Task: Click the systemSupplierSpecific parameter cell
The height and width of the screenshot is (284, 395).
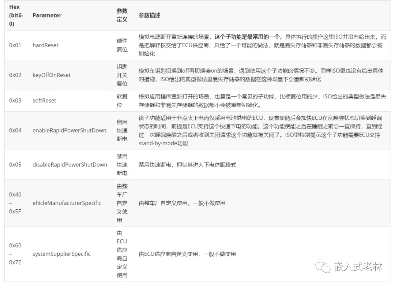Action: point(70,254)
